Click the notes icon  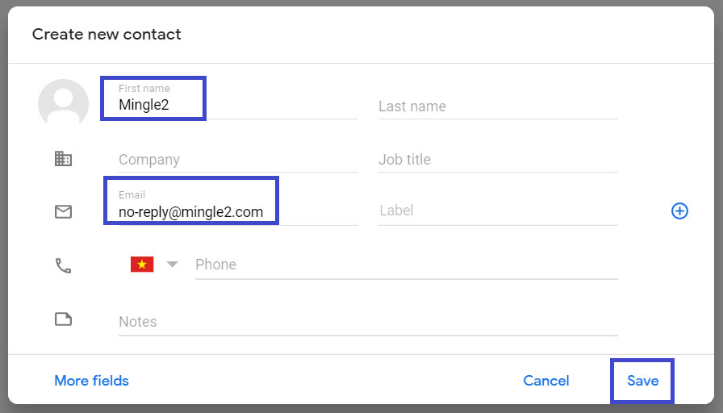[x=63, y=319]
